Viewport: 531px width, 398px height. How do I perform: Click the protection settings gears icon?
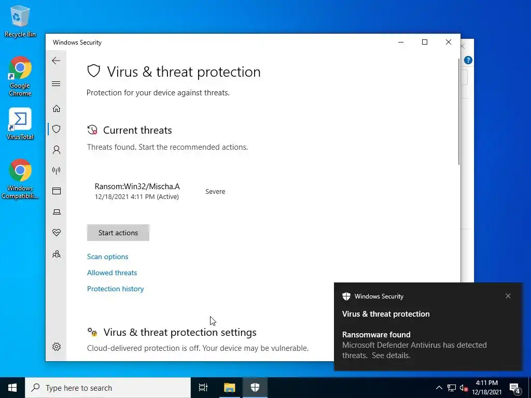(x=92, y=332)
